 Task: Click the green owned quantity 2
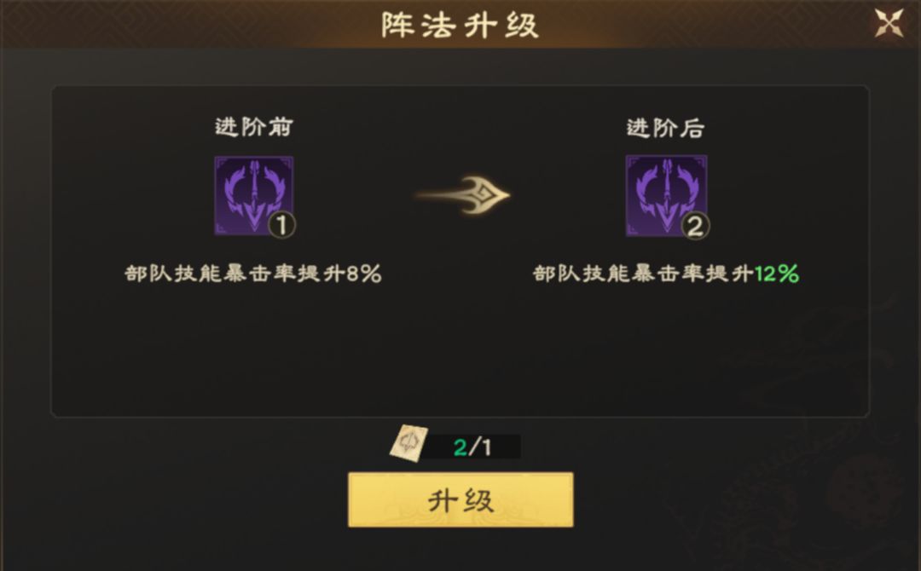pyautogui.click(x=460, y=447)
